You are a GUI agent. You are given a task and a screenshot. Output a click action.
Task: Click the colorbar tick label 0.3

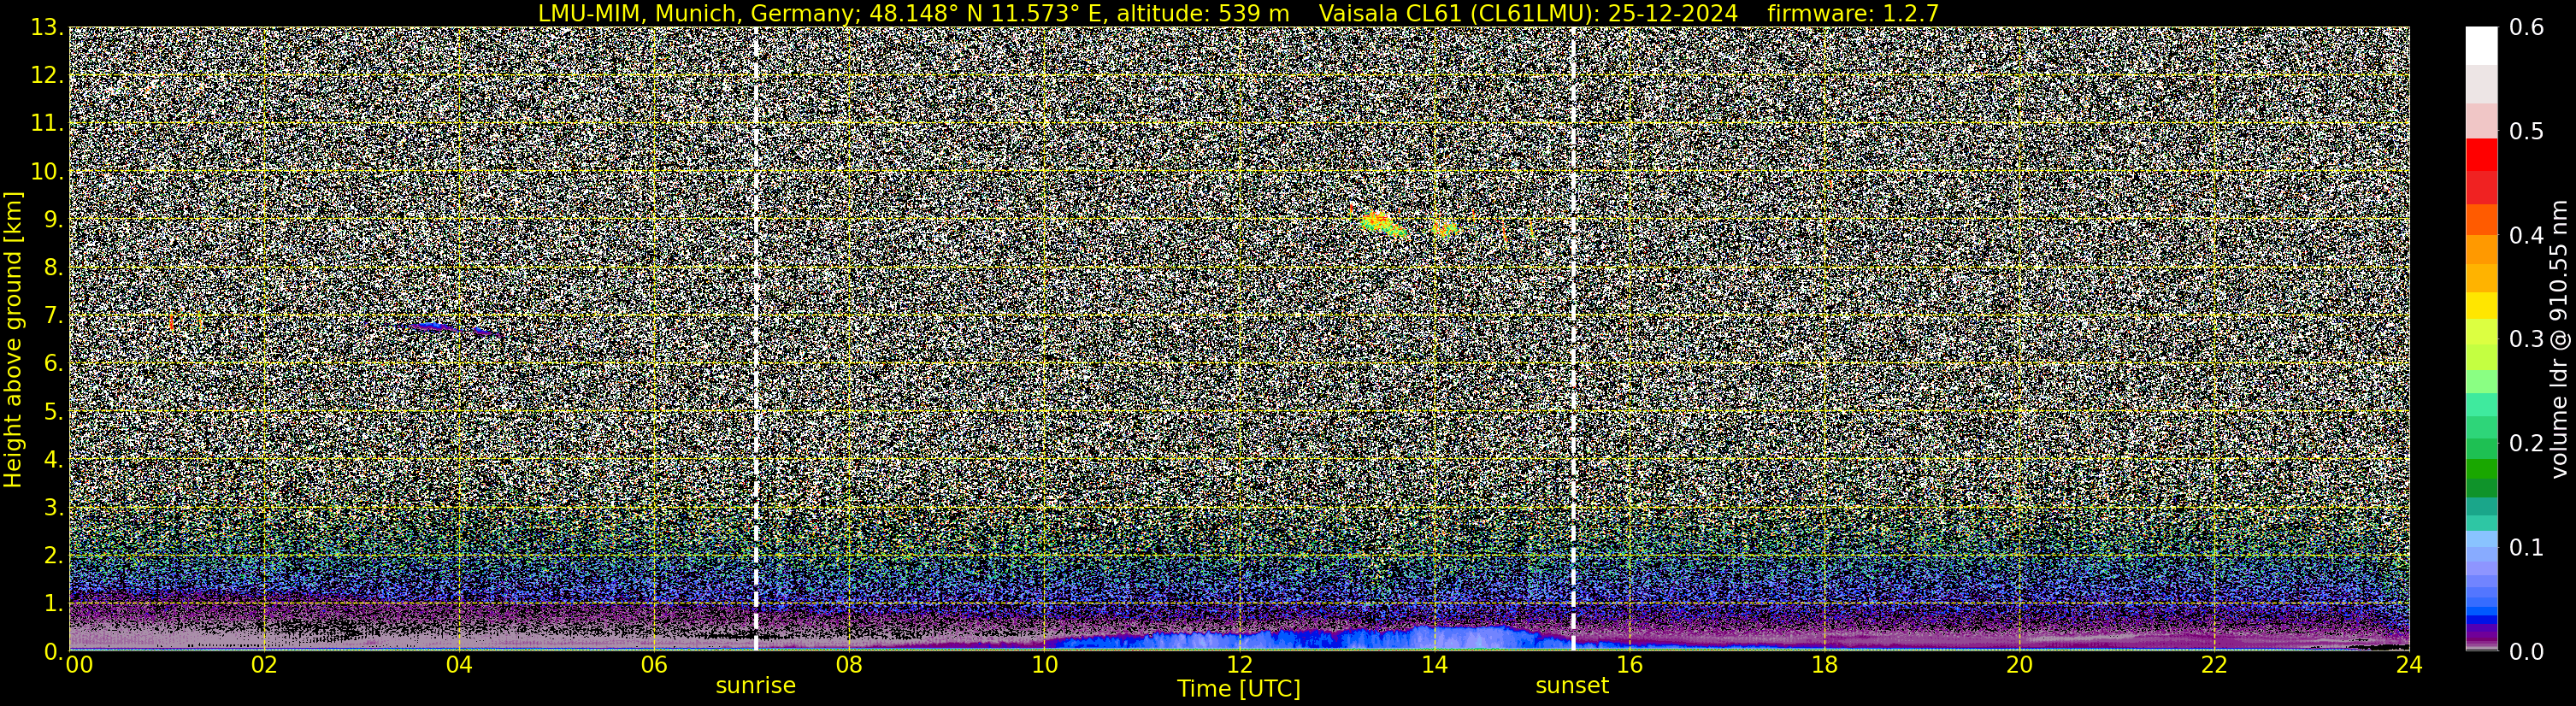[2526, 339]
